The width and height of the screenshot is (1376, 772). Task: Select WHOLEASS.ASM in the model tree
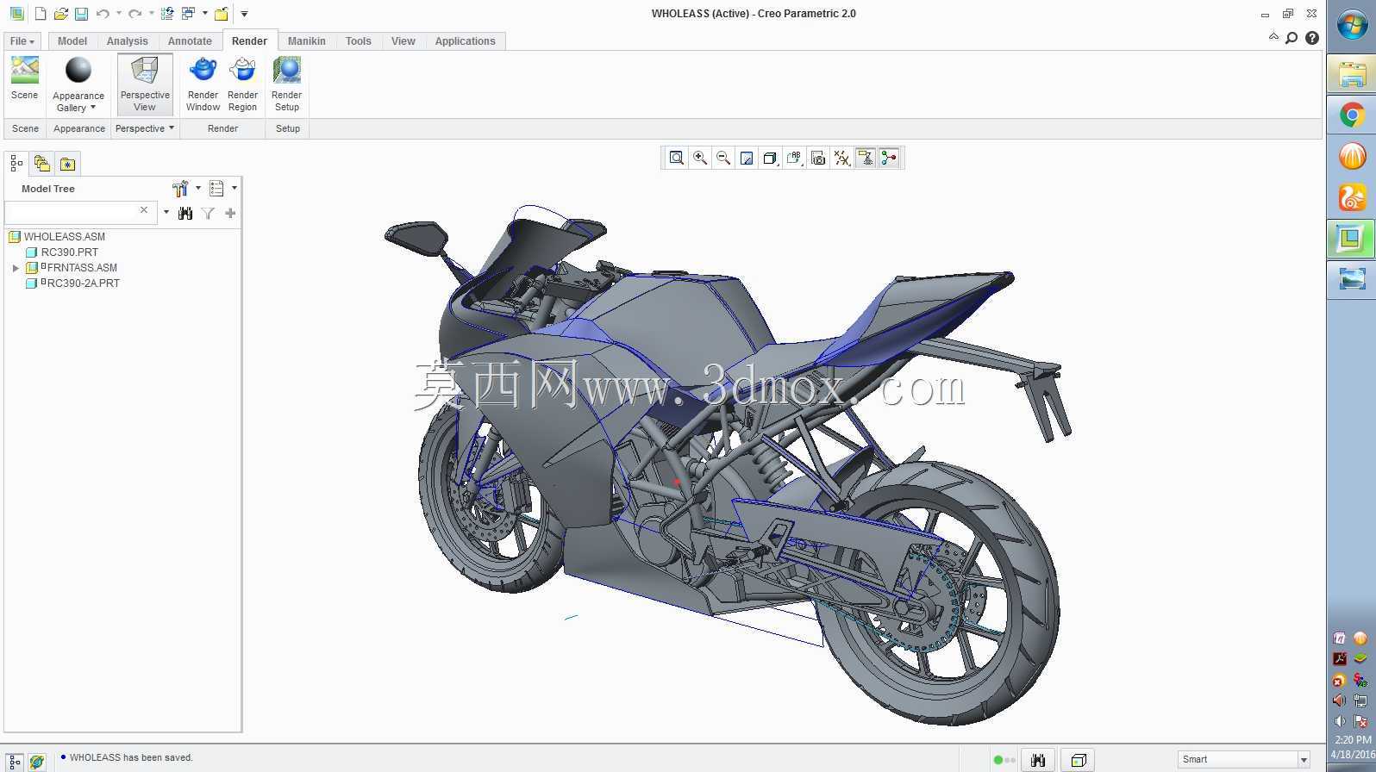click(65, 237)
